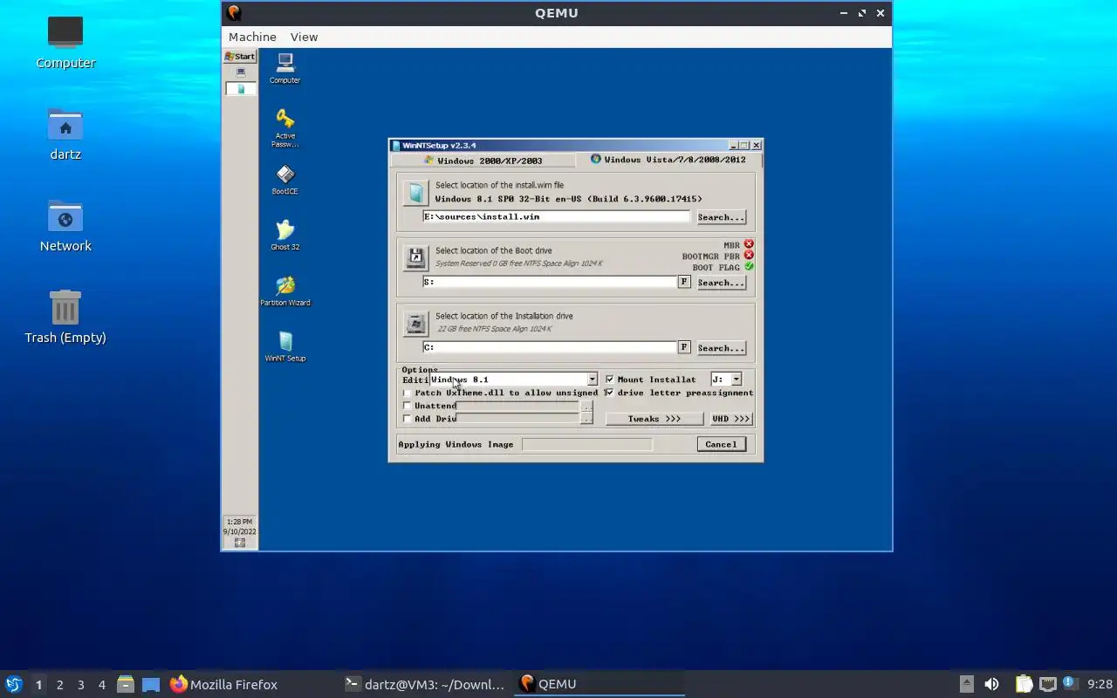Click the notification tray icon beside the clock
This screenshot has width=1117, height=698.
pyautogui.click(x=1069, y=683)
